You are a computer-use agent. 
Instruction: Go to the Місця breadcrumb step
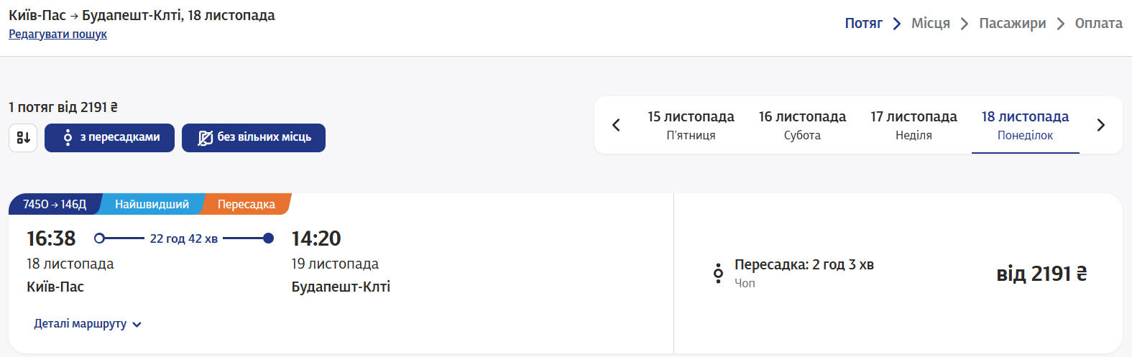pos(930,23)
